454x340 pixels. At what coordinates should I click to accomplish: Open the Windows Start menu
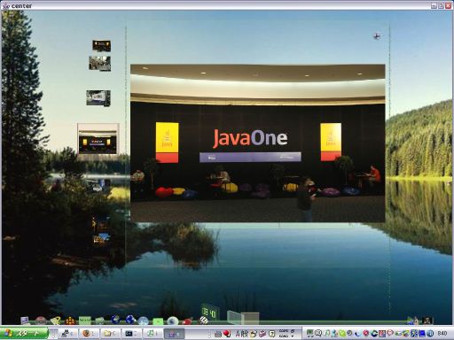pos(24,334)
